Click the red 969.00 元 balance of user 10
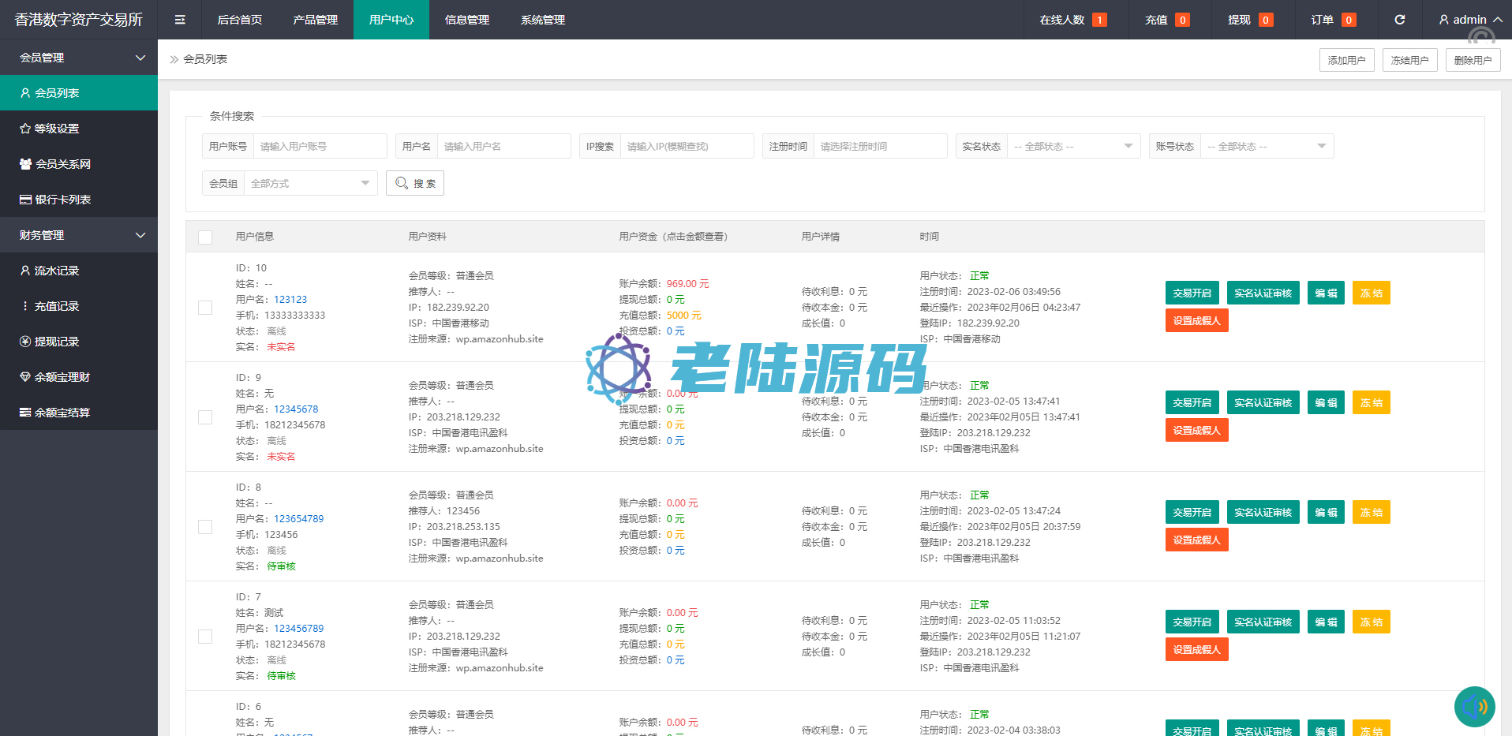The image size is (1512, 736). (x=687, y=284)
